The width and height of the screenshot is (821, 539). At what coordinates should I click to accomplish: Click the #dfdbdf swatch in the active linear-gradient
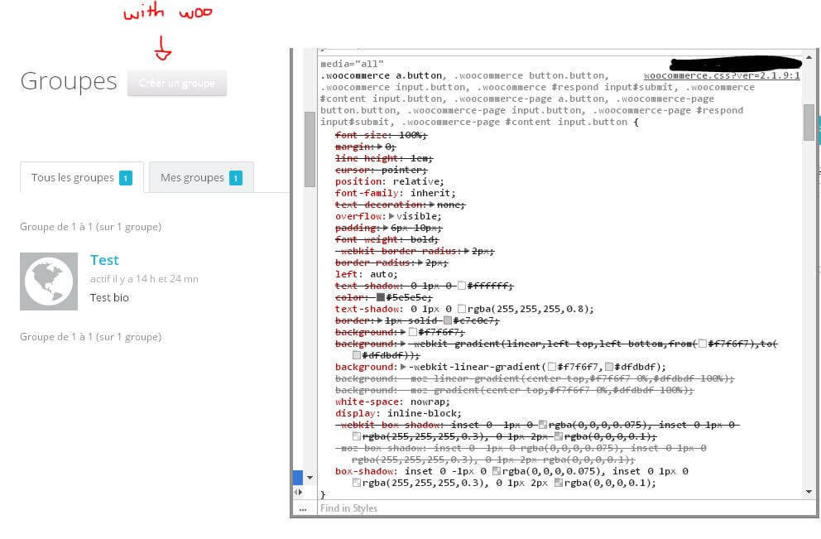[610, 367]
